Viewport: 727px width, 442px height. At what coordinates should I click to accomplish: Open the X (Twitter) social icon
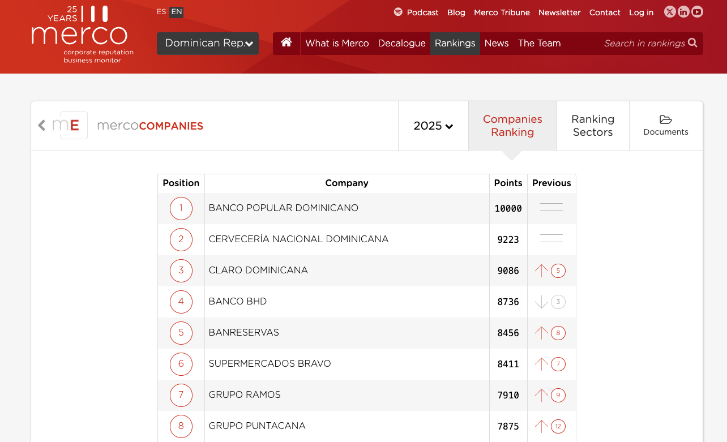point(670,12)
